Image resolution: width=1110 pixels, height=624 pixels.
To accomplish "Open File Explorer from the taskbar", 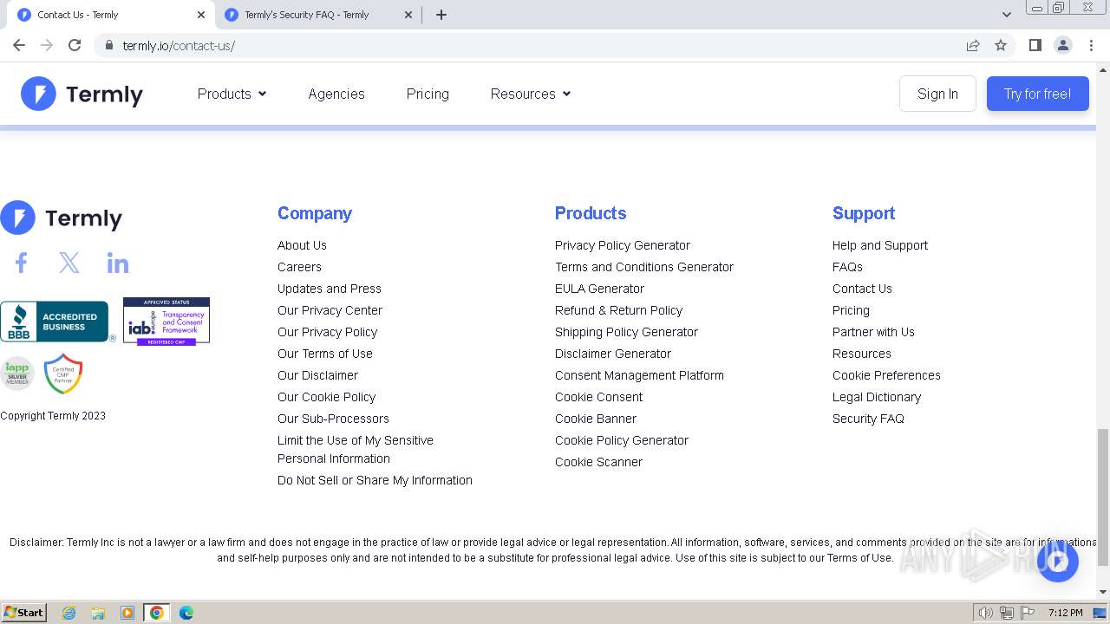I will coord(98,613).
